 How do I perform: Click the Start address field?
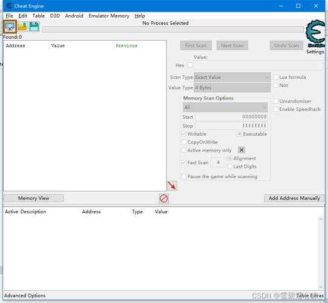pyautogui.click(x=231, y=117)
